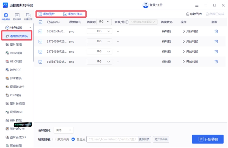This screenshot has width=228, height=148.
Task: Delete the eb53d7680cf file with trash icon
Action: pyautogui.click(x=216, y=62)
